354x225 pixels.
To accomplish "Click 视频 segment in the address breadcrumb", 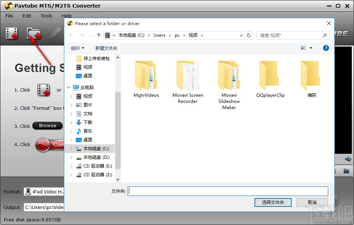I will coord(193,35).
